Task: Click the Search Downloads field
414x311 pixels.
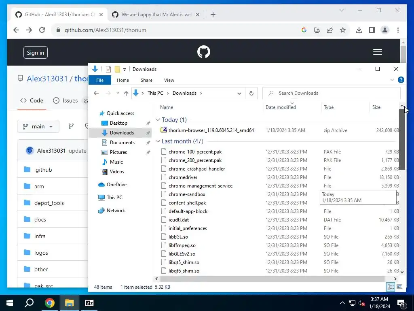Action: click(332, 93)
